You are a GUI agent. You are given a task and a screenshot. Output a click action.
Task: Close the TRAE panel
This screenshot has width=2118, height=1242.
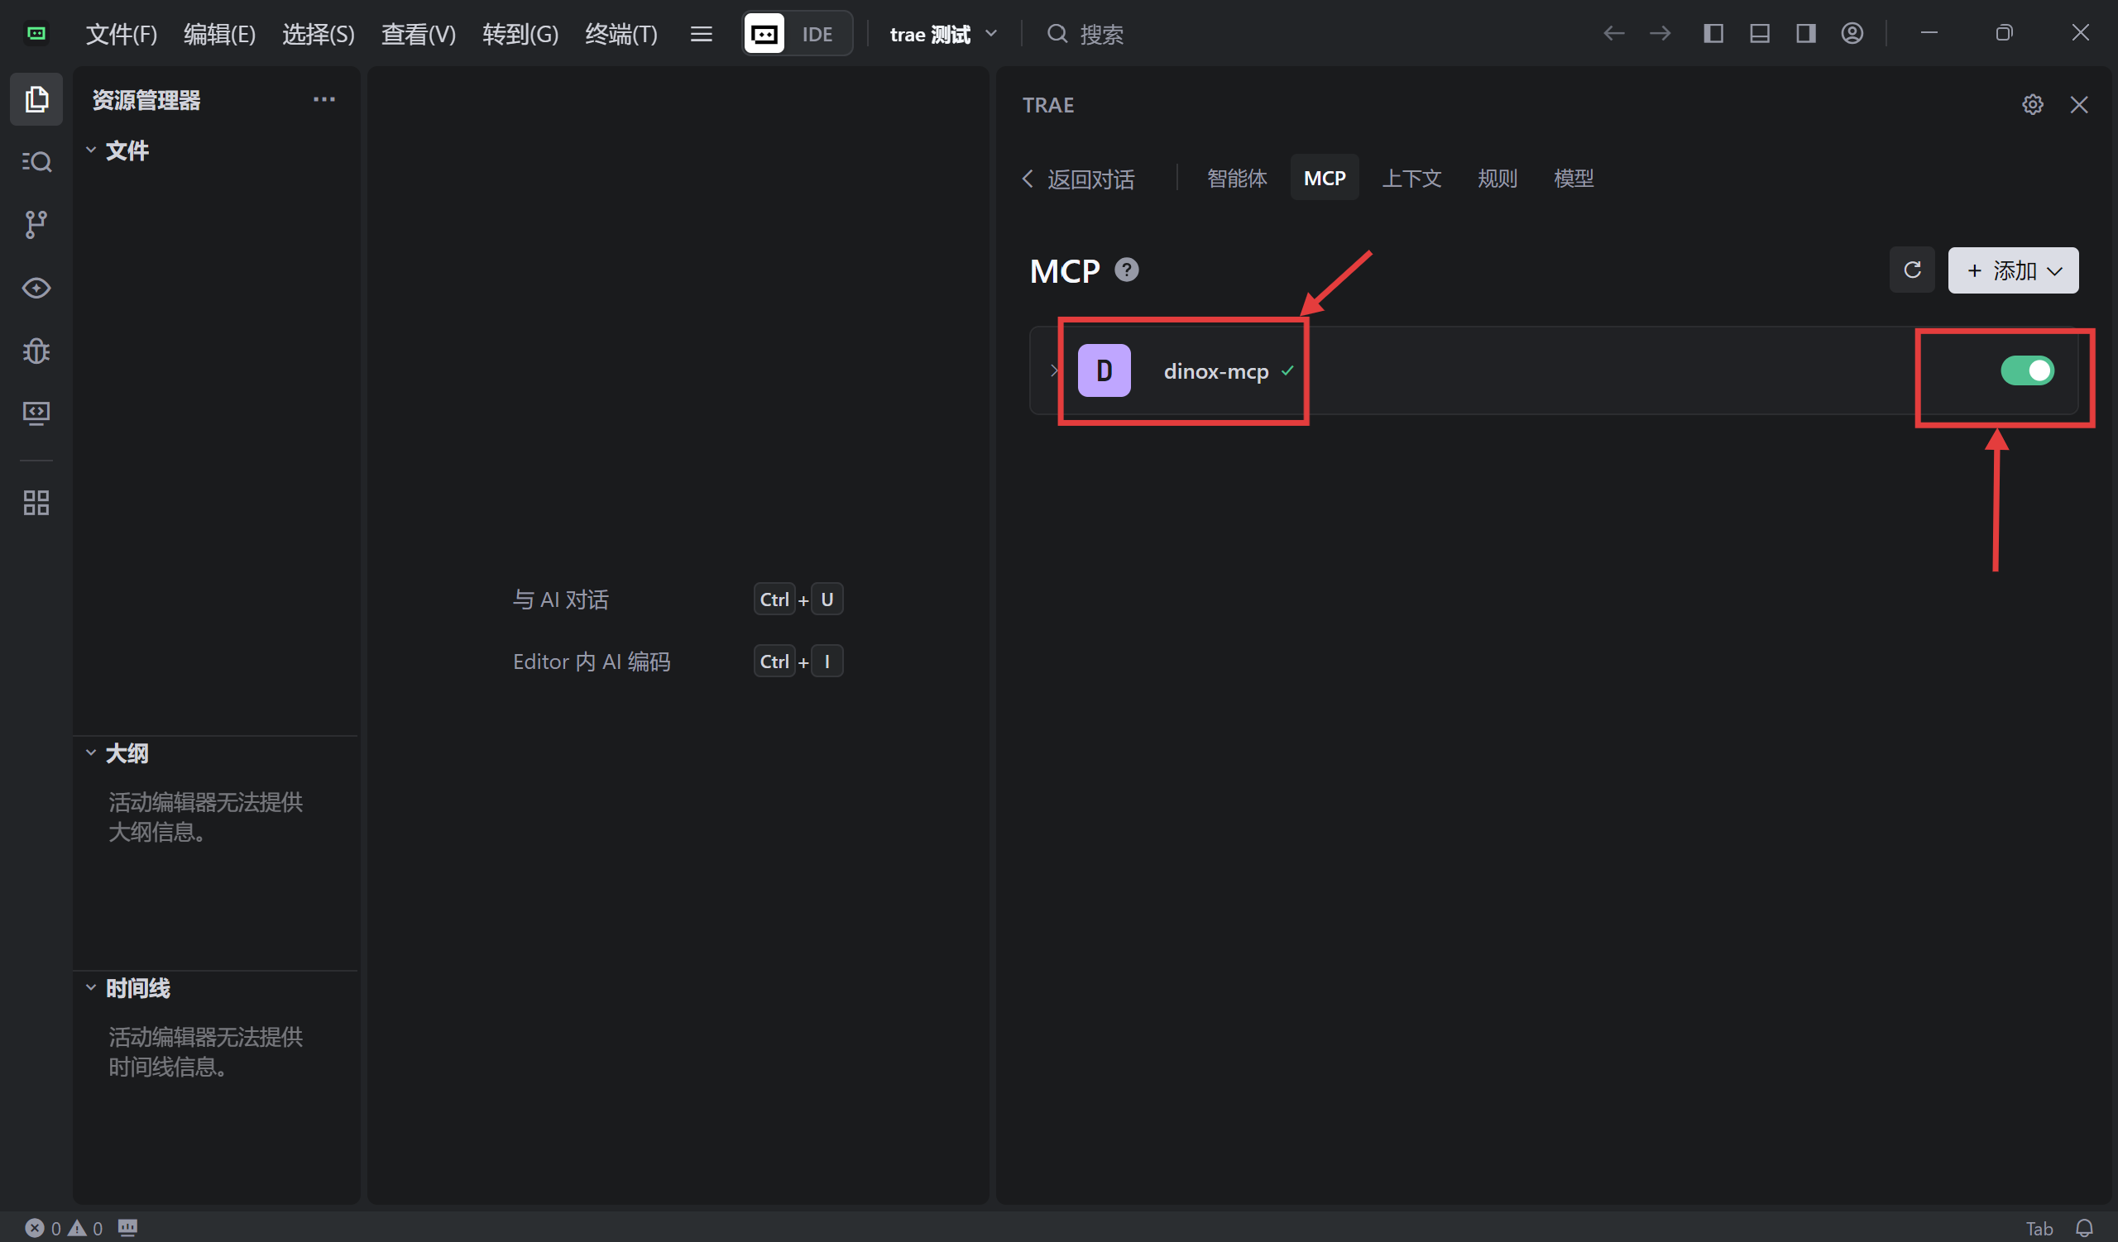pyautogui.click(x=2079, y=104)
